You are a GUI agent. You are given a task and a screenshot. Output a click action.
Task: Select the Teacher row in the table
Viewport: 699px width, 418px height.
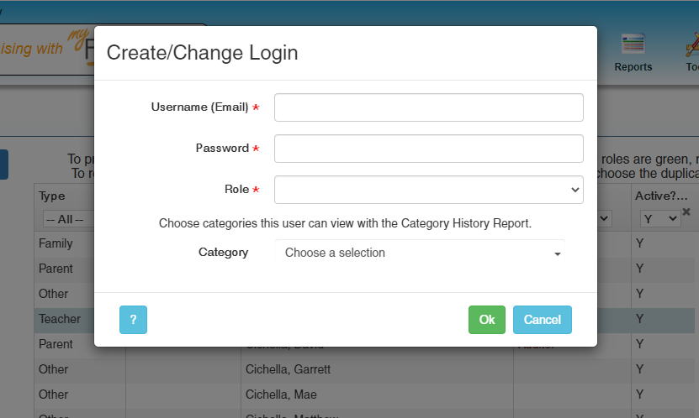[60, 319]
